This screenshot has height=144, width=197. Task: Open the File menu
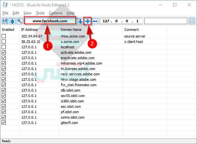pos(5,13)
